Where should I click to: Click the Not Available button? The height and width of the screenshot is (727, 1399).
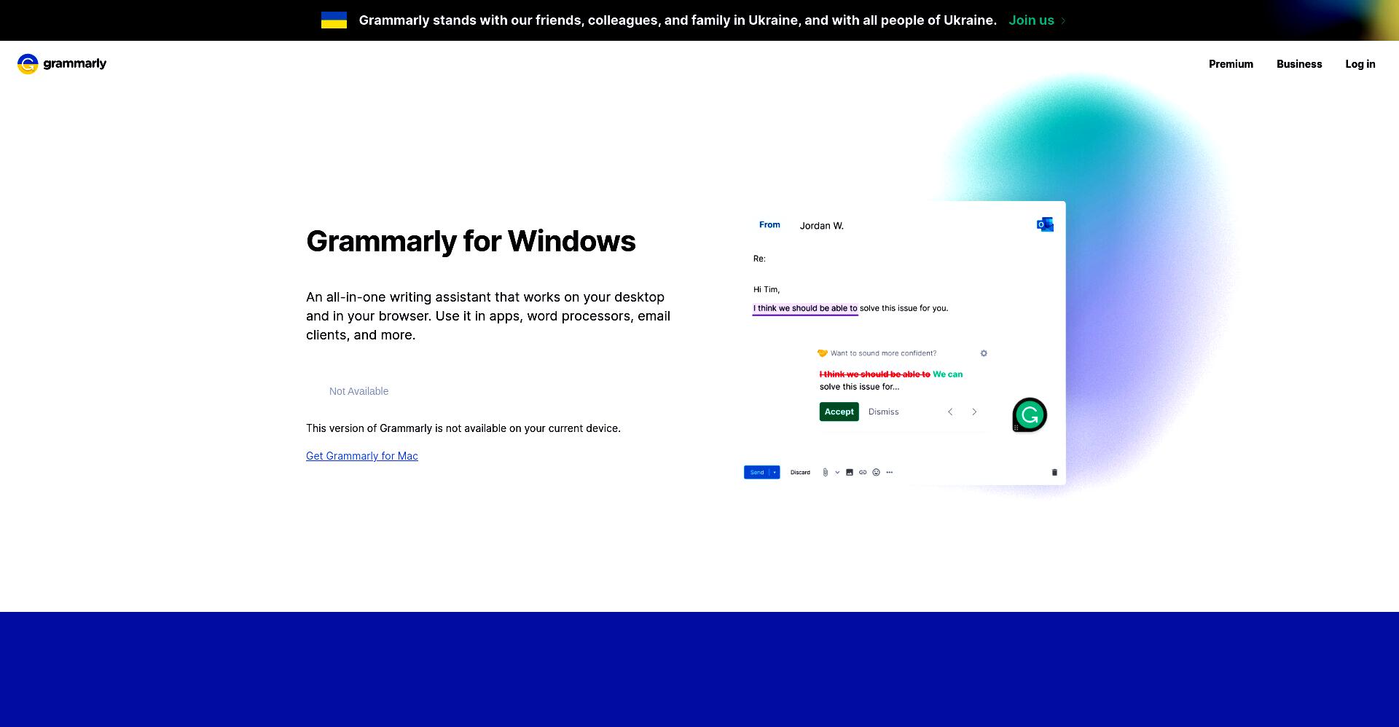pos(358,391)
